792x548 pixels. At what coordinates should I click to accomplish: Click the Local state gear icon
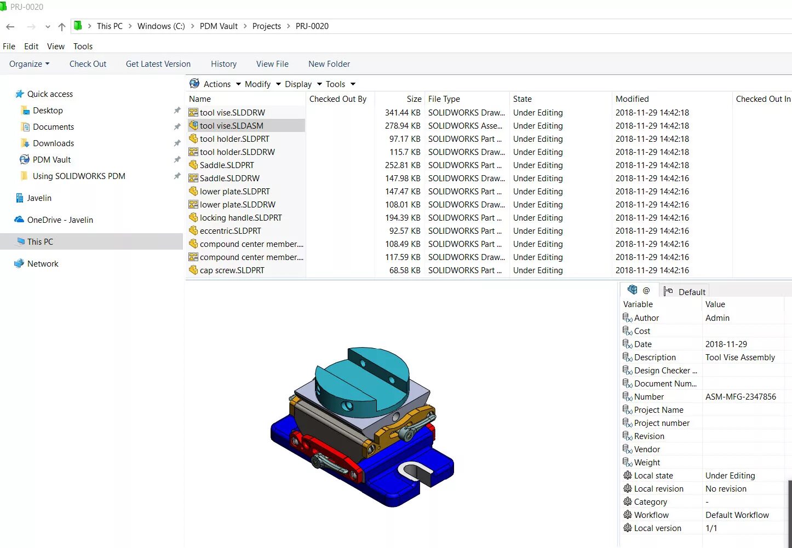pyautogui.click(x=628, y=475)
